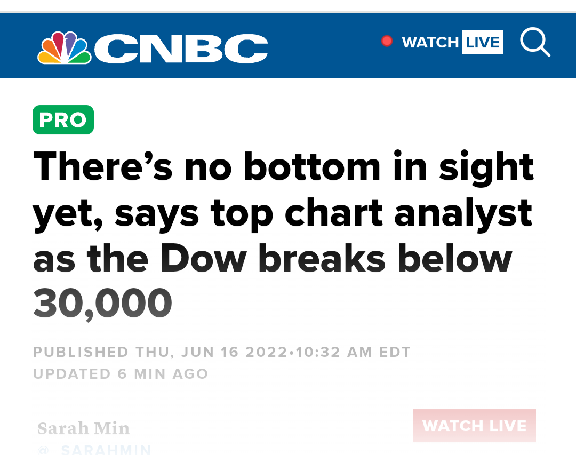Click the headline line 'as the Dow breaks below'

pos(273,258)
